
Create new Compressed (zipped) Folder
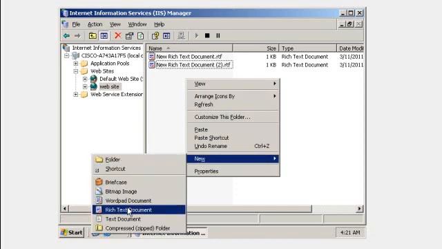[139, 228]
